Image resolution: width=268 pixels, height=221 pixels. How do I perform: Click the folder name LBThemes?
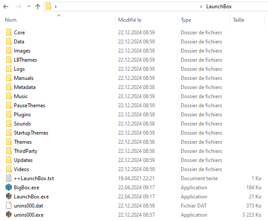coord(25,60)
